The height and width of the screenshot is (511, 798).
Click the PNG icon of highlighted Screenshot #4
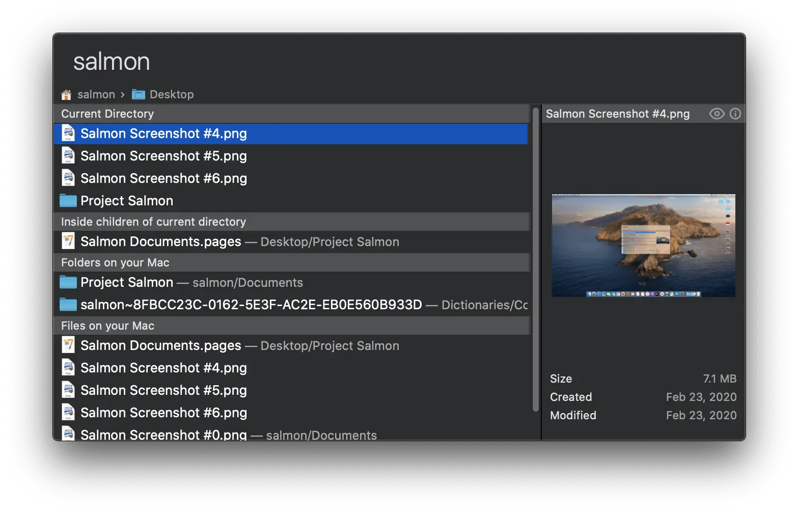68,133
